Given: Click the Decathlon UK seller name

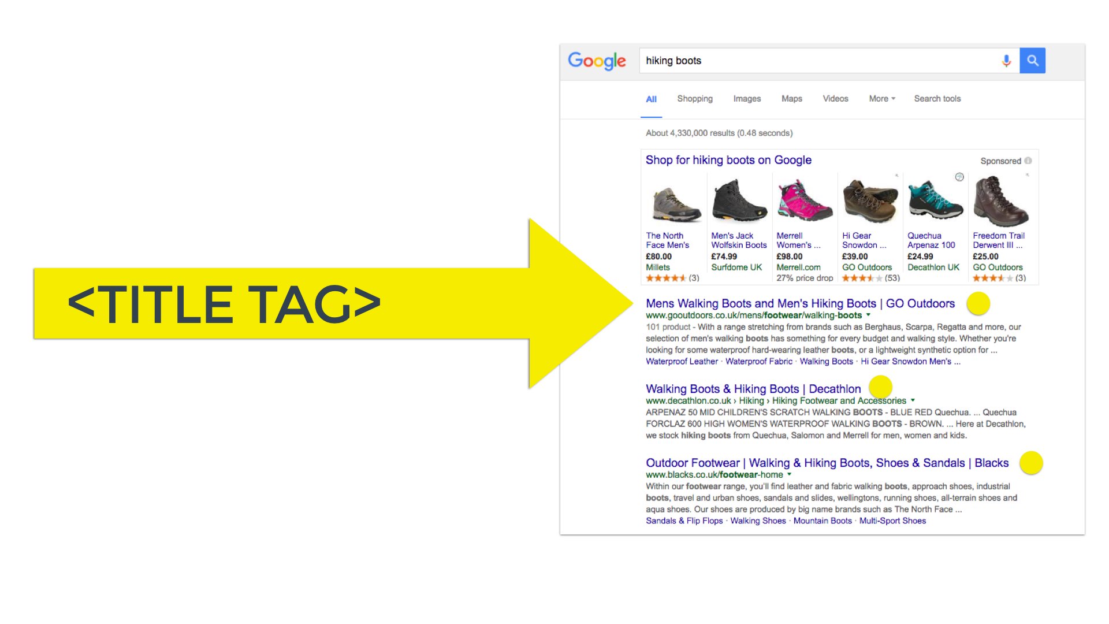Looking at the screenshot, I should pyautogui.click(x=933, y=268).
